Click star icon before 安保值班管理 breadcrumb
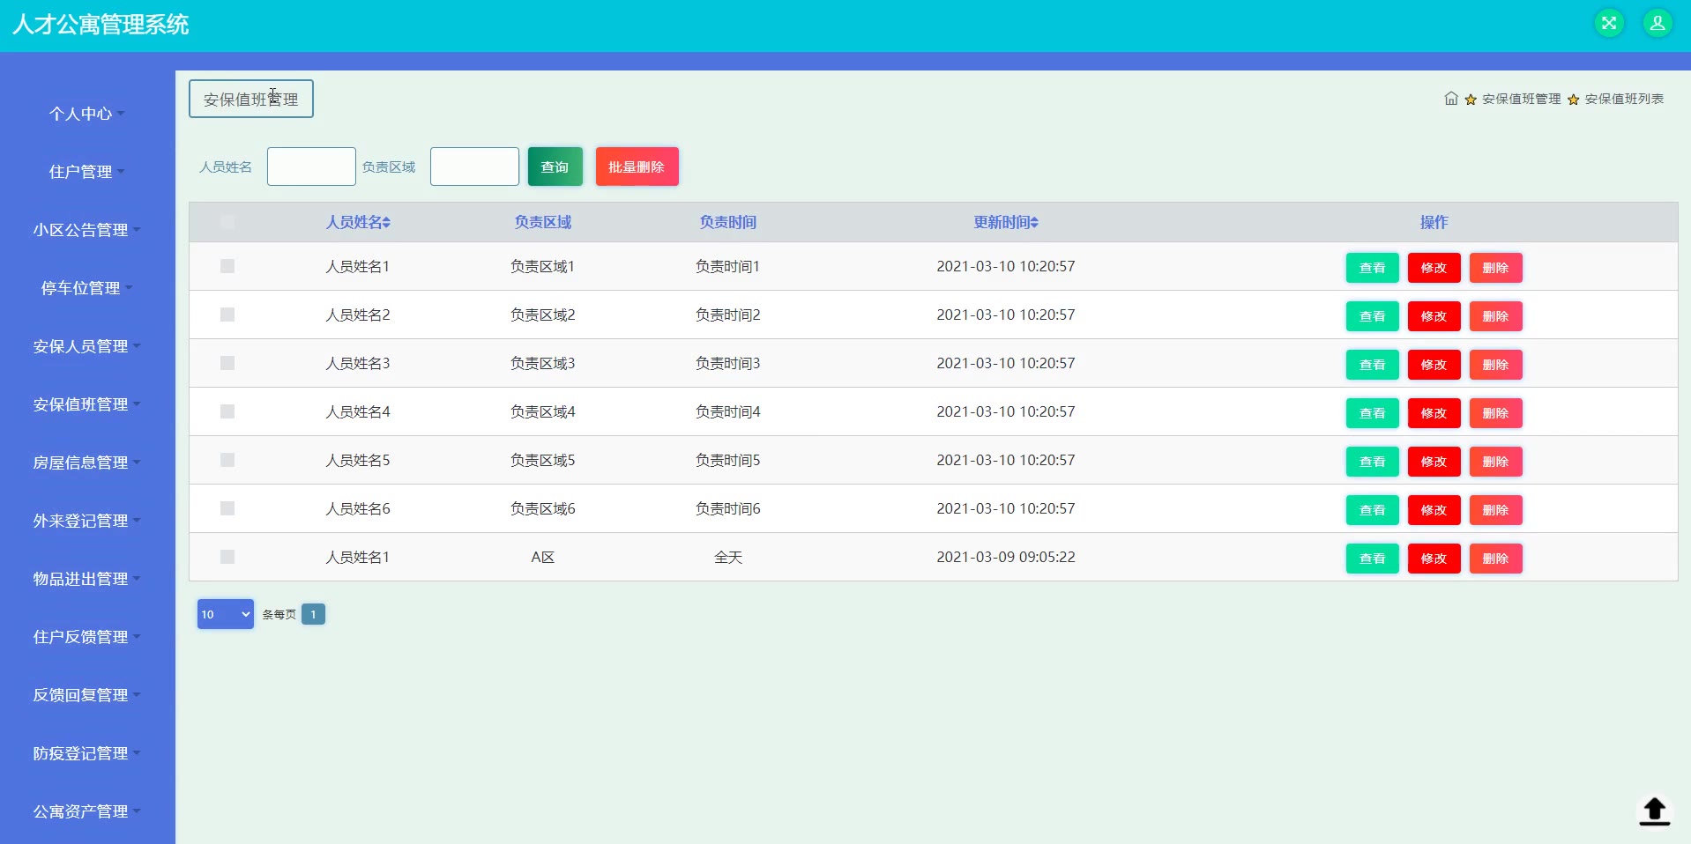This screenshot has width=1691, height=844. click(1471, 100)
